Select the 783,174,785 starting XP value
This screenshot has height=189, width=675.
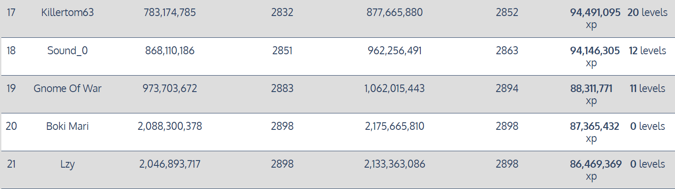point(170,13)
